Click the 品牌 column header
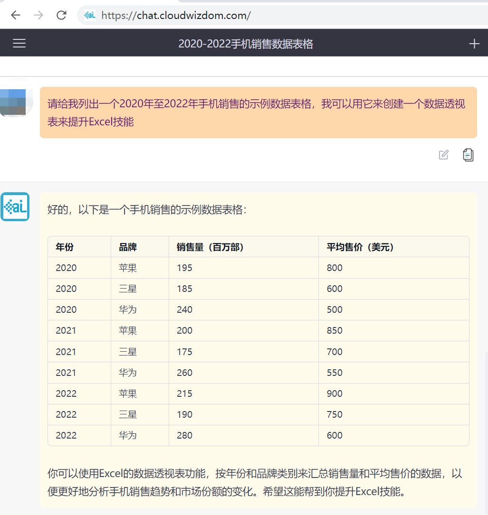488x515 pixels. click(140, 247)
